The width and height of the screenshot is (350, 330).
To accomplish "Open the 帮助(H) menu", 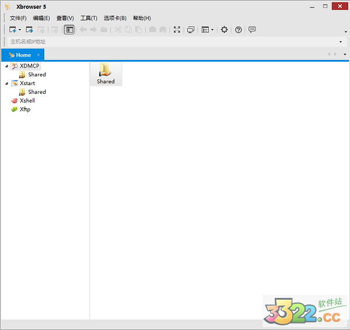I will coord(142,18).
